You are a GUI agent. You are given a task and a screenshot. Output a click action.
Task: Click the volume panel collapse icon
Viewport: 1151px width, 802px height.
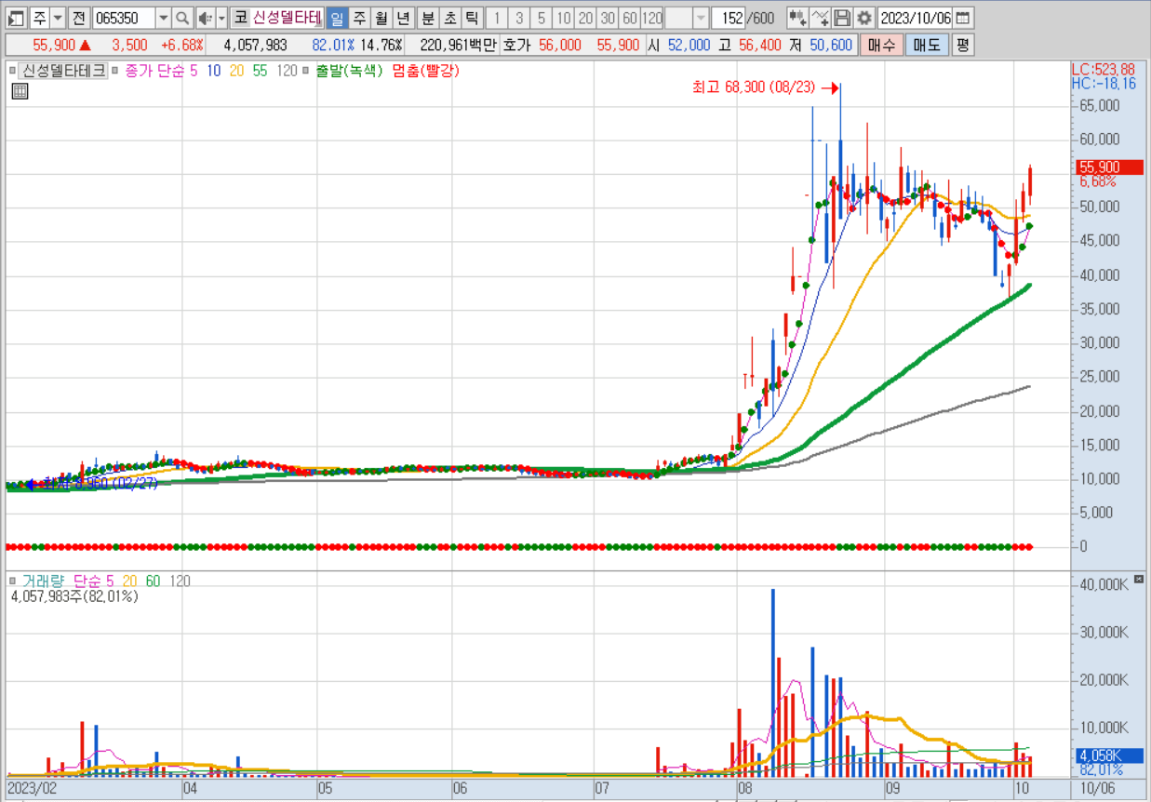coord(1140,580)
